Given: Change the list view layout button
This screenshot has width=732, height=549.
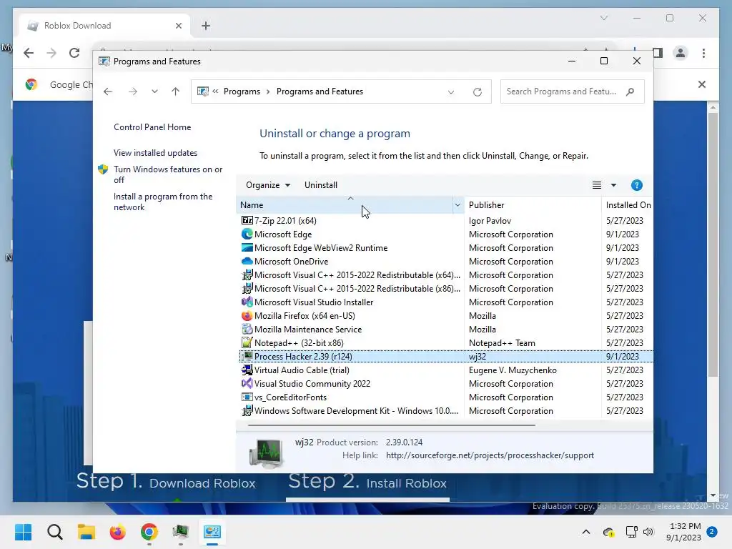Looking at the screenshot, I should tap(597, 185).
